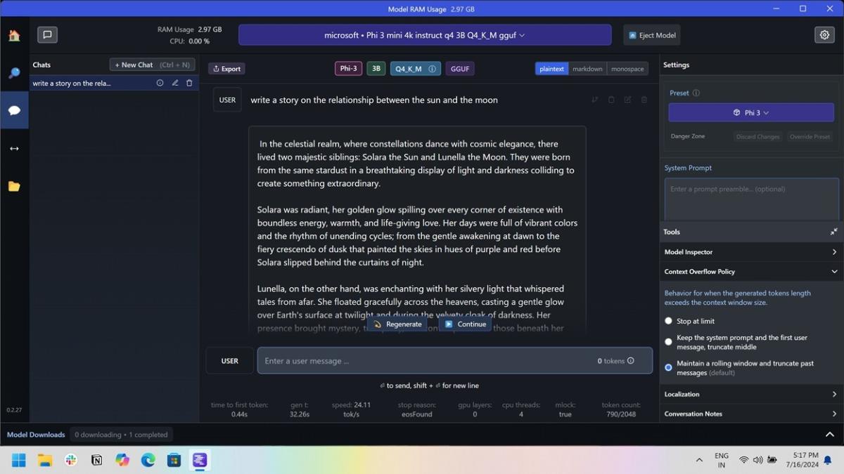Open the Phi 3 model selector dropdown

coord(424,35)
